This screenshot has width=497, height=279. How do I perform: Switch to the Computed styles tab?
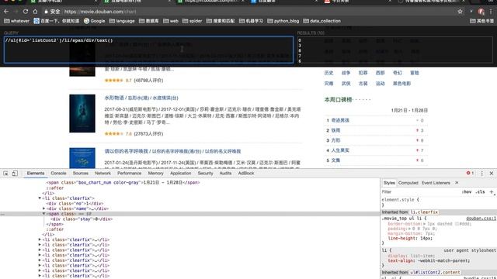click(x=408, y=183)
